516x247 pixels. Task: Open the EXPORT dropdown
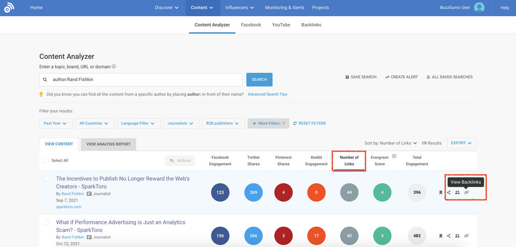click(461, 143)
